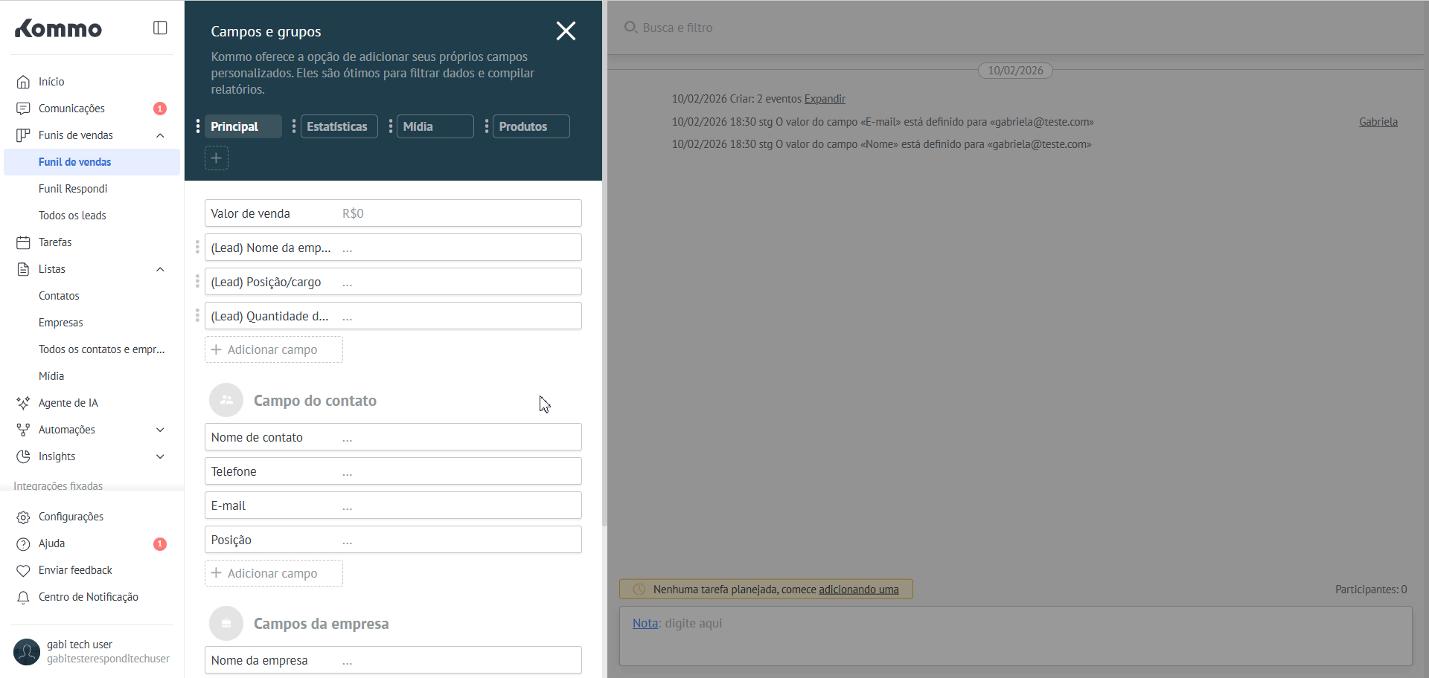Screen dimensions: 1429x678
Task: Click the Nota type link
Action: pyautogui.click(x=645, y=623)
